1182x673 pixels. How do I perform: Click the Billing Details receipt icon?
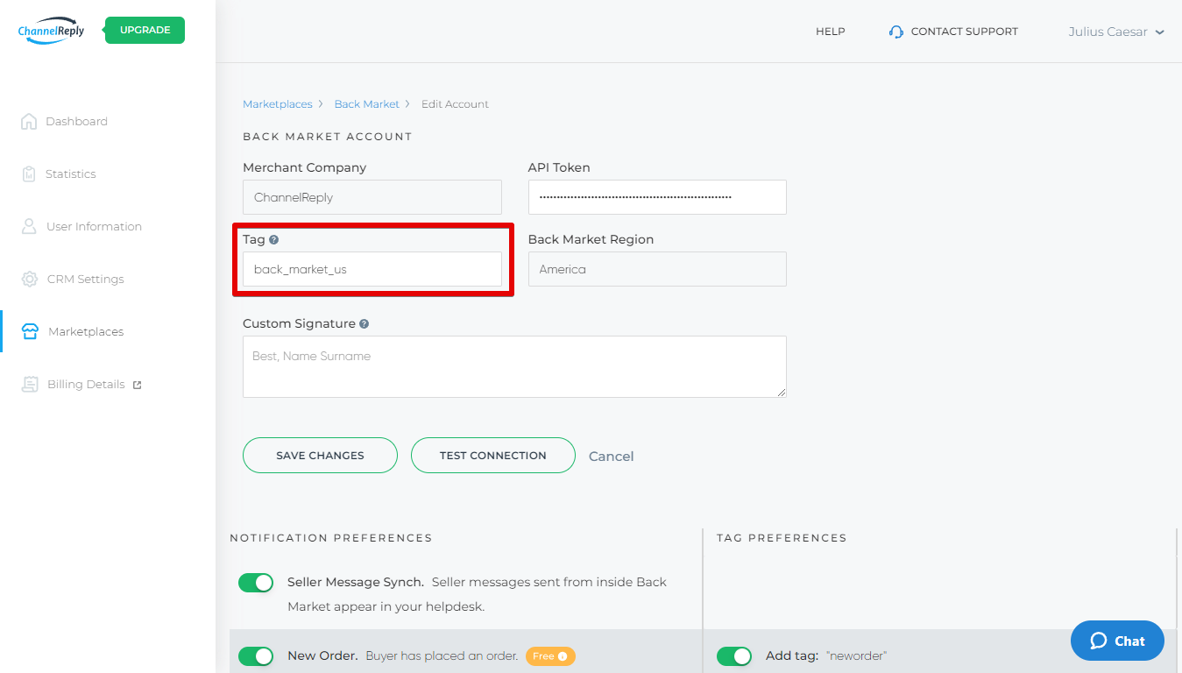[x=30, y=384]
